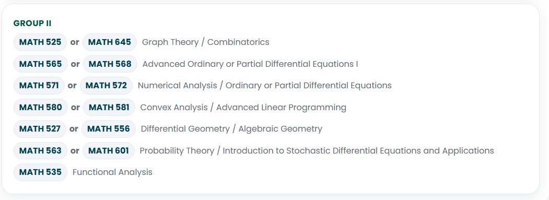Click the MATH 525 course badge

coord(40,42)
